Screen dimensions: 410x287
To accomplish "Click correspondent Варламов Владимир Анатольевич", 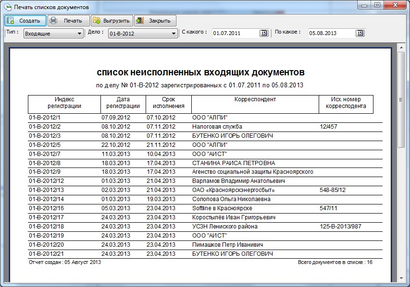I will pyautogui.click(x=238, y=181).
